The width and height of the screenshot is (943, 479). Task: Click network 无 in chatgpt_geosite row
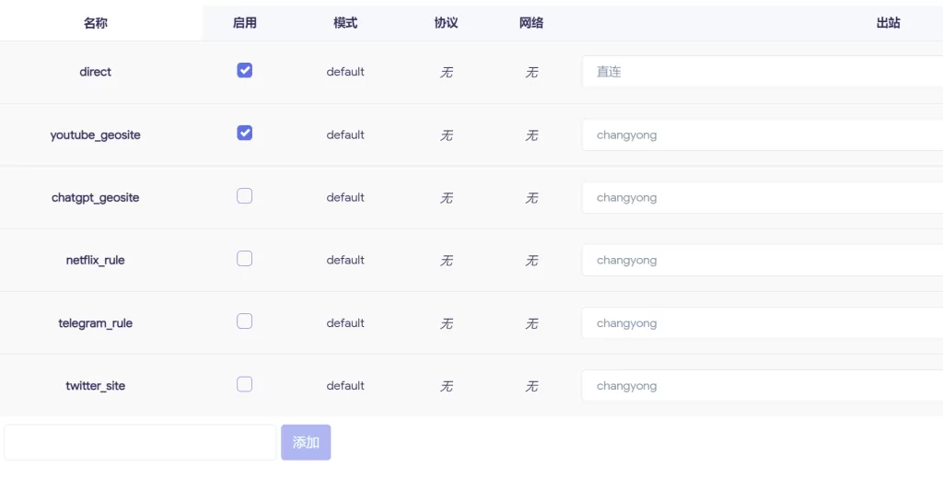click(531, 198)
